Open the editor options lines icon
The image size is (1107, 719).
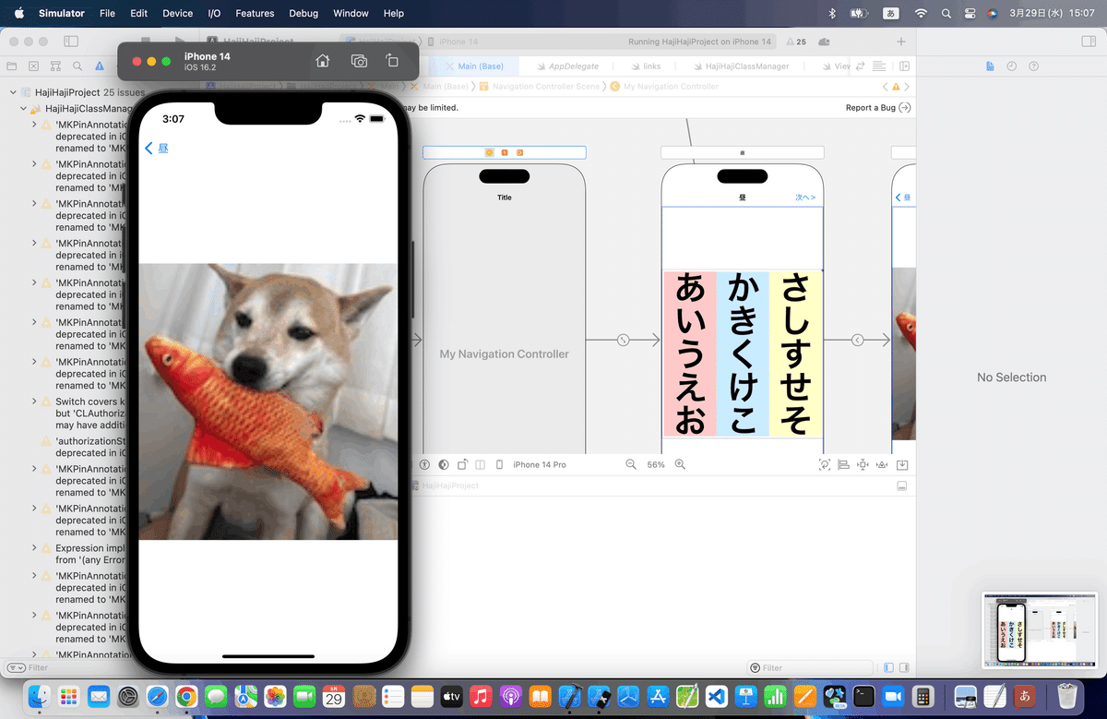click(879, 66)
